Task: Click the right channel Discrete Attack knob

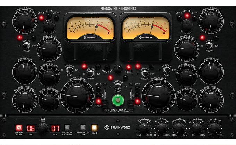Action: click(187, 76)
